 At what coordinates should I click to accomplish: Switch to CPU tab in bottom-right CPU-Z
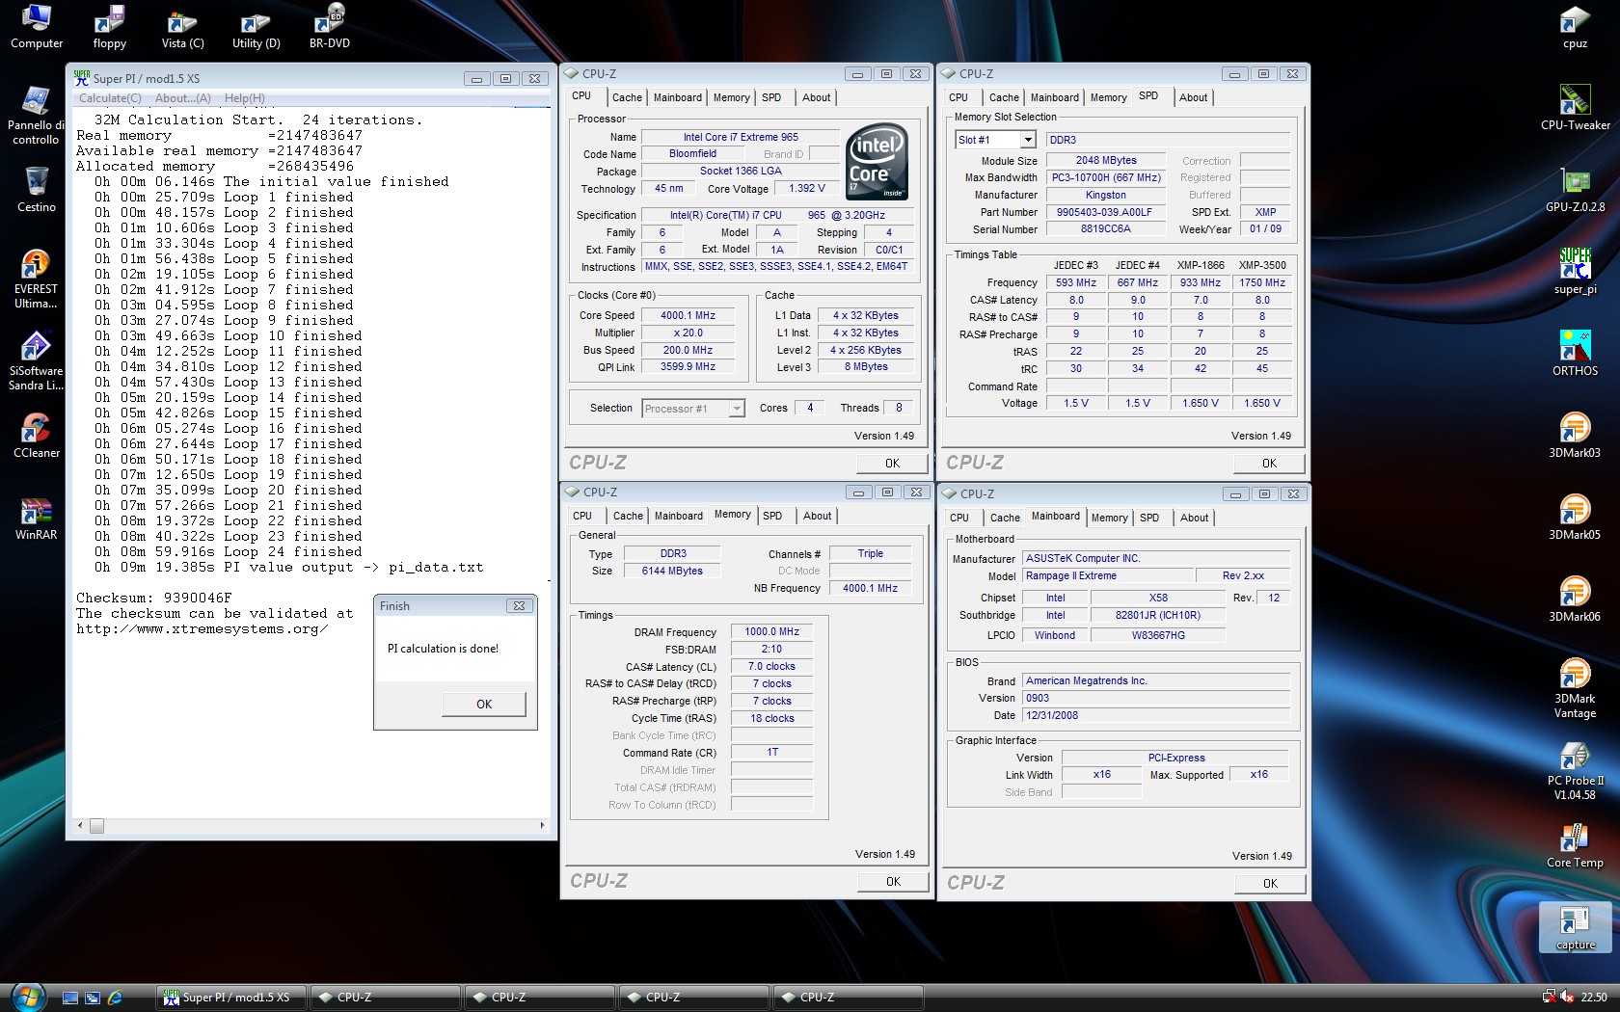pos(958,518)
